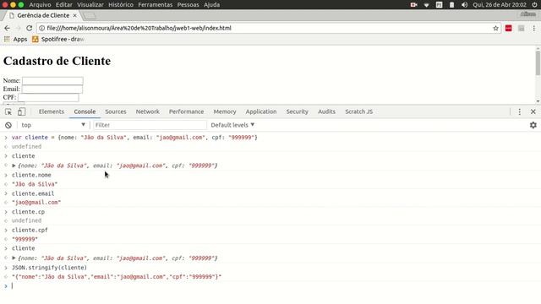The width and height of the screenshot is (541, 304).
Task: Open the Wi-Fi network indicator
Action: click(426, 5)
